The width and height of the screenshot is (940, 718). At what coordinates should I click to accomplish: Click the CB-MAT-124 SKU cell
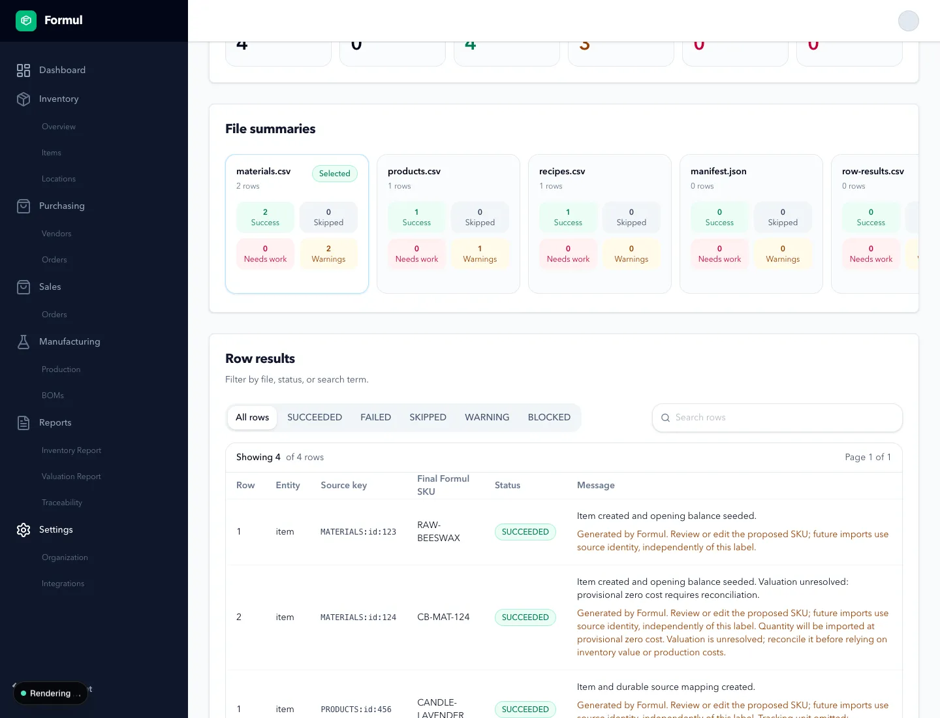tap(443, 617)
